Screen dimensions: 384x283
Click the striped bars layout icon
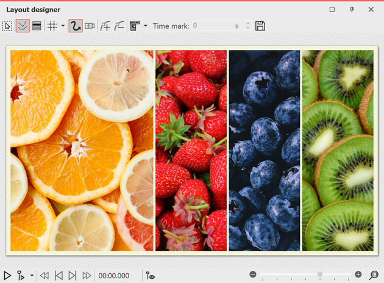point(37,26)
